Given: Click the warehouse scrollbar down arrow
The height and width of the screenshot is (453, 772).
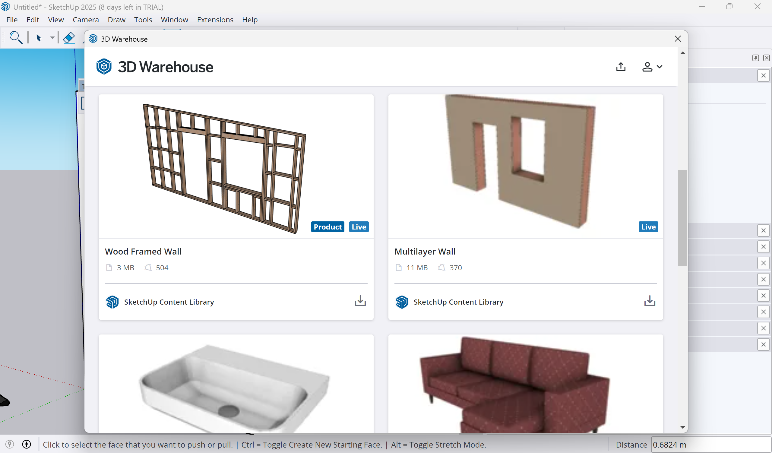Looking at the screenshot, I should coord(682,427).
